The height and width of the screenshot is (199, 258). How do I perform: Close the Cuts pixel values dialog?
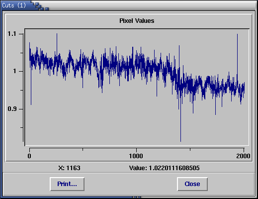pyautogui.click(x=192, y=184)
